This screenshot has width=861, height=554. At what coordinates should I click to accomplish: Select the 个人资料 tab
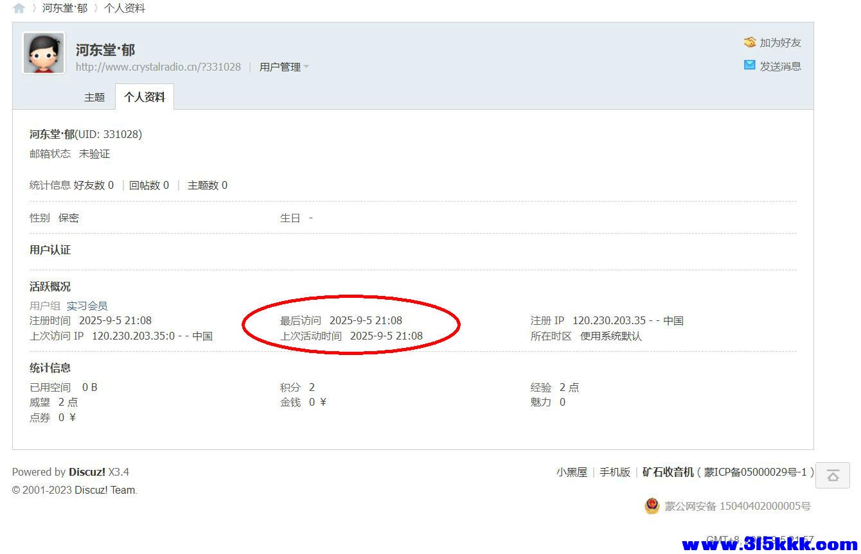point(145,98)
